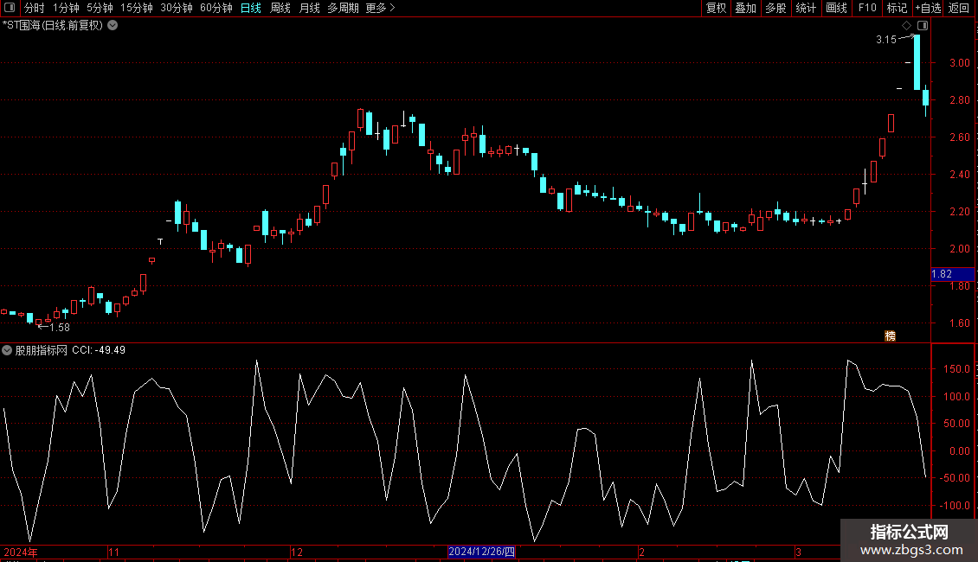Click the 3.00 price axis label
Screen dimensions: 978x562
coord(959,63)
